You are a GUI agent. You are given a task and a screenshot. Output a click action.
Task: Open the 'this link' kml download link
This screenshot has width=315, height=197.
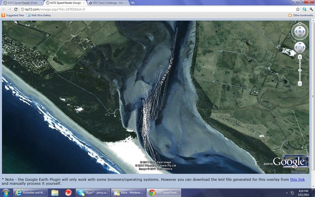[x=297, y=179]
